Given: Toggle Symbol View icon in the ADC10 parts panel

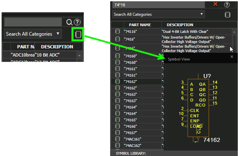Looking at the screenshot, I should click(78, 34).
